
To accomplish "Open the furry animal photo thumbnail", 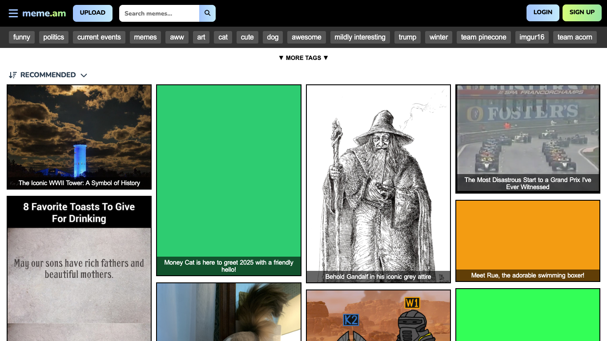I will point(229,312).
